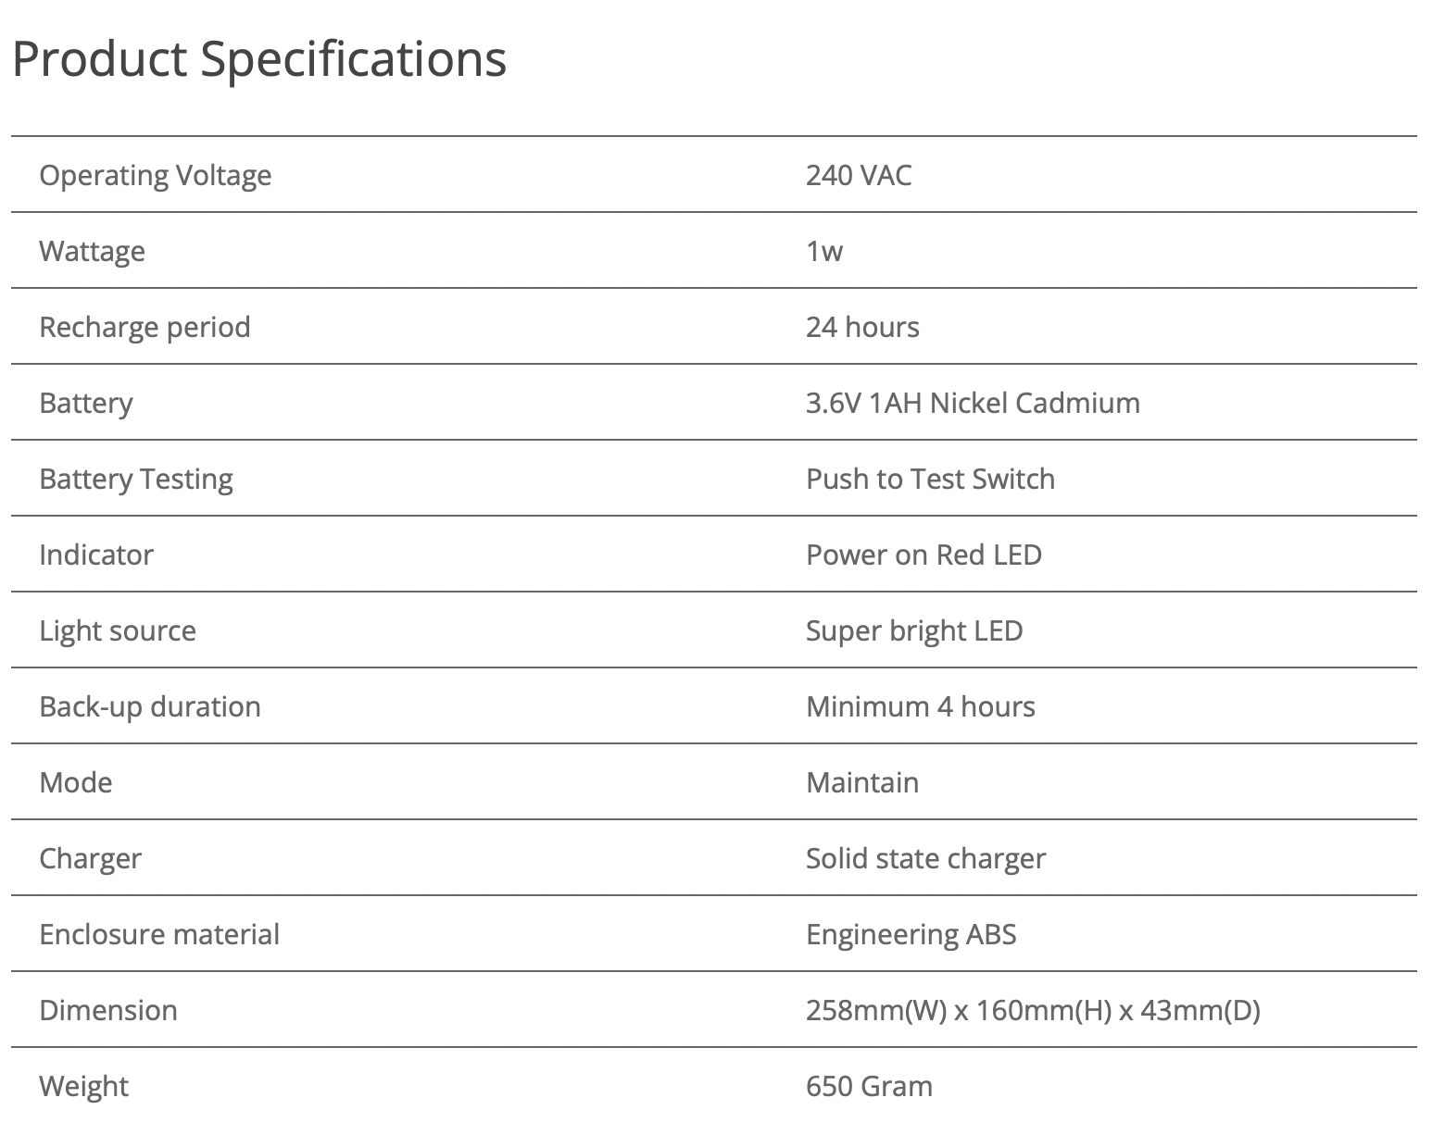Select the Indicator row label
Image resolution: width=1445 pixels, height=1135 pixels.
tap(96, 555)
